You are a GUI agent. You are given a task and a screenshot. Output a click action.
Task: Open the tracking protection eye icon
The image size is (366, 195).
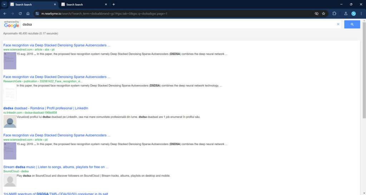click(x=317, y=14)
